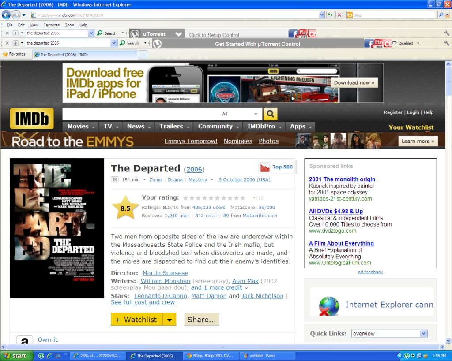
Task: Open the IMDb Trailers nav menu
Action: (174, 127)
